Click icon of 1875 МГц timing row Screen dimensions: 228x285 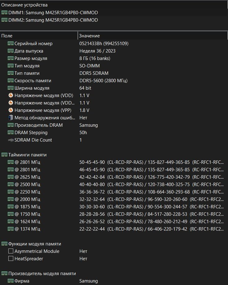tap(11, 207)
